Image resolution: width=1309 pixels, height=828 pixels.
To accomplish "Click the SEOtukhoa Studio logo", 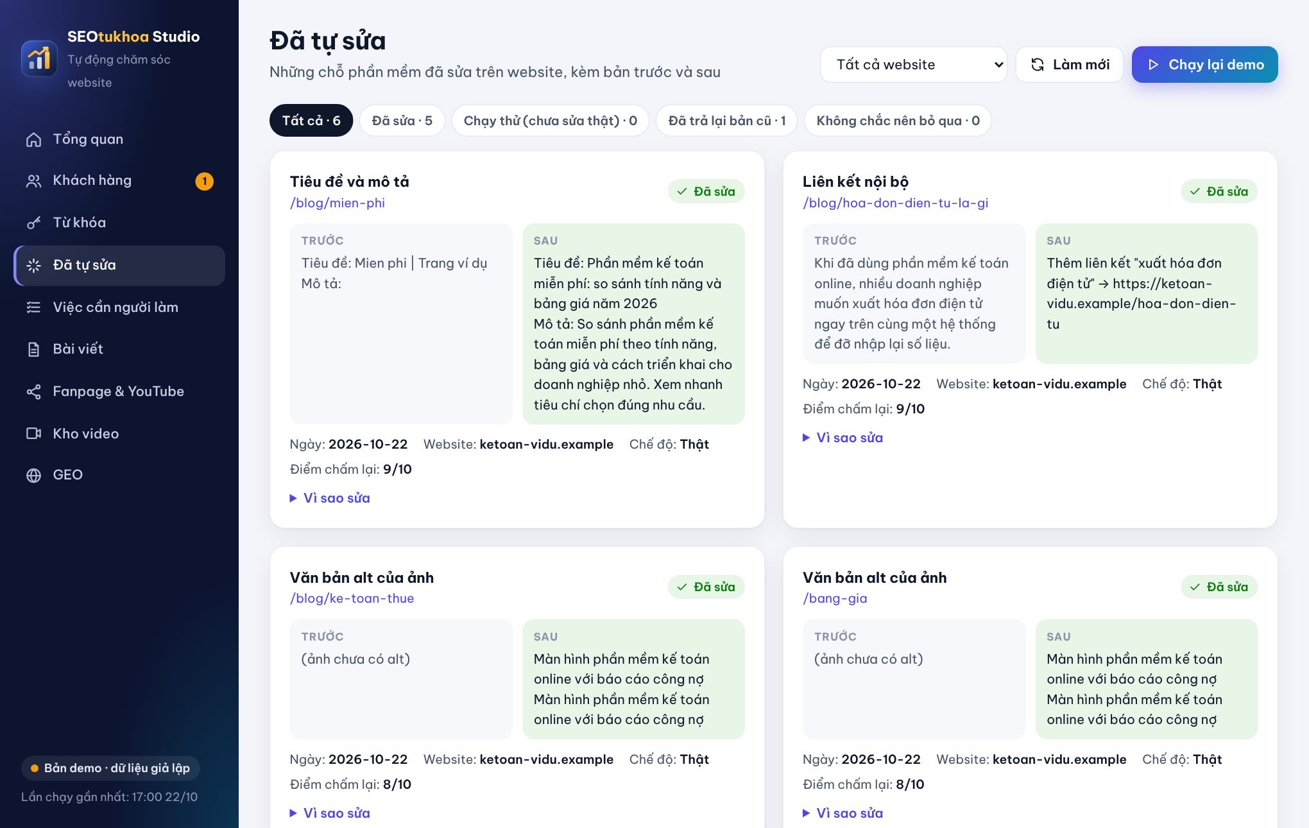I will (x=39, y=58).
